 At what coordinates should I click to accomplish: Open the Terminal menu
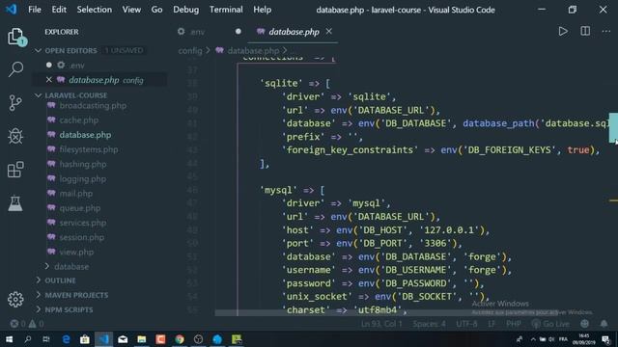(226, 10)
